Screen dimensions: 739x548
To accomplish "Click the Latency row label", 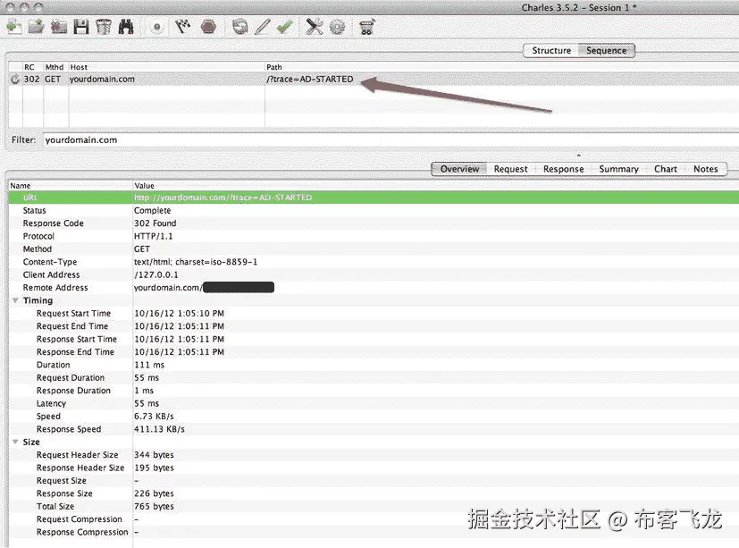I will [51, 403].
